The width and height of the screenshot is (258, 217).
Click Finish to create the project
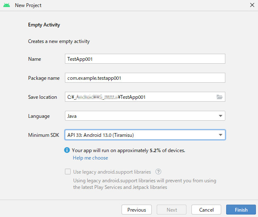click(x=241, y=210)
